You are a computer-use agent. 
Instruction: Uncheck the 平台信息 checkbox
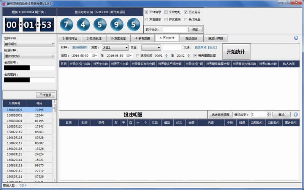tap(146, 12)
